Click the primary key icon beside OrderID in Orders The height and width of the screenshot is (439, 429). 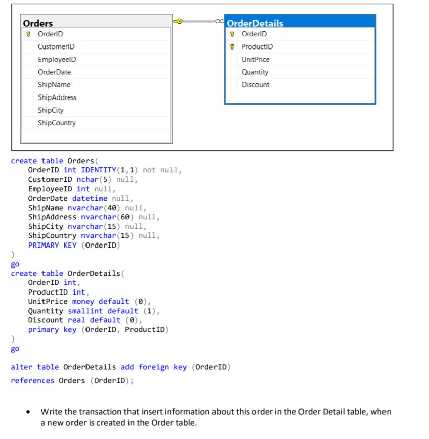click(x=28, y=34)
